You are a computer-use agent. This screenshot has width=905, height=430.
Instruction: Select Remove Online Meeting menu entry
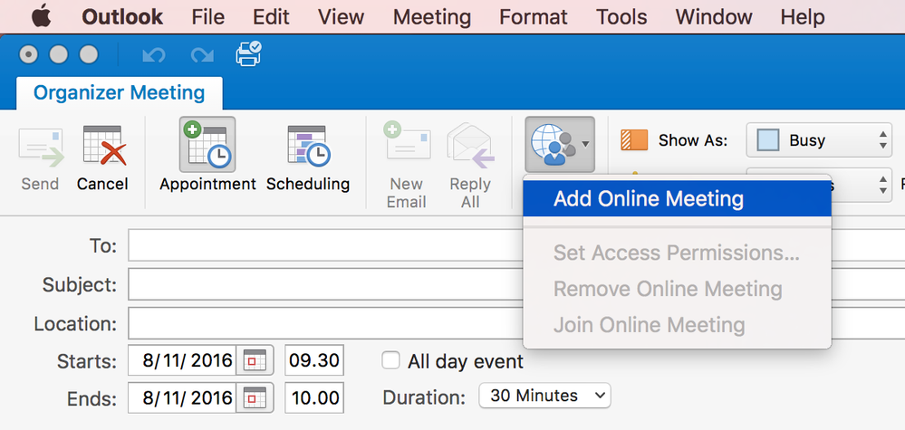pyautogui.click(x=677, y=289)
